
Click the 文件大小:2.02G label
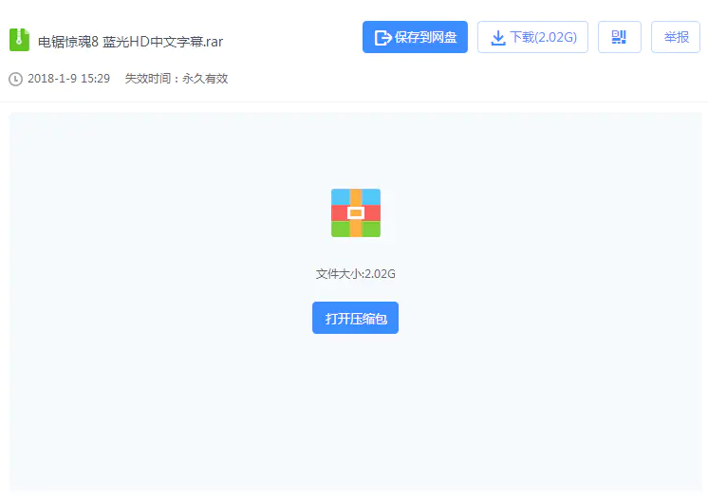355,274
